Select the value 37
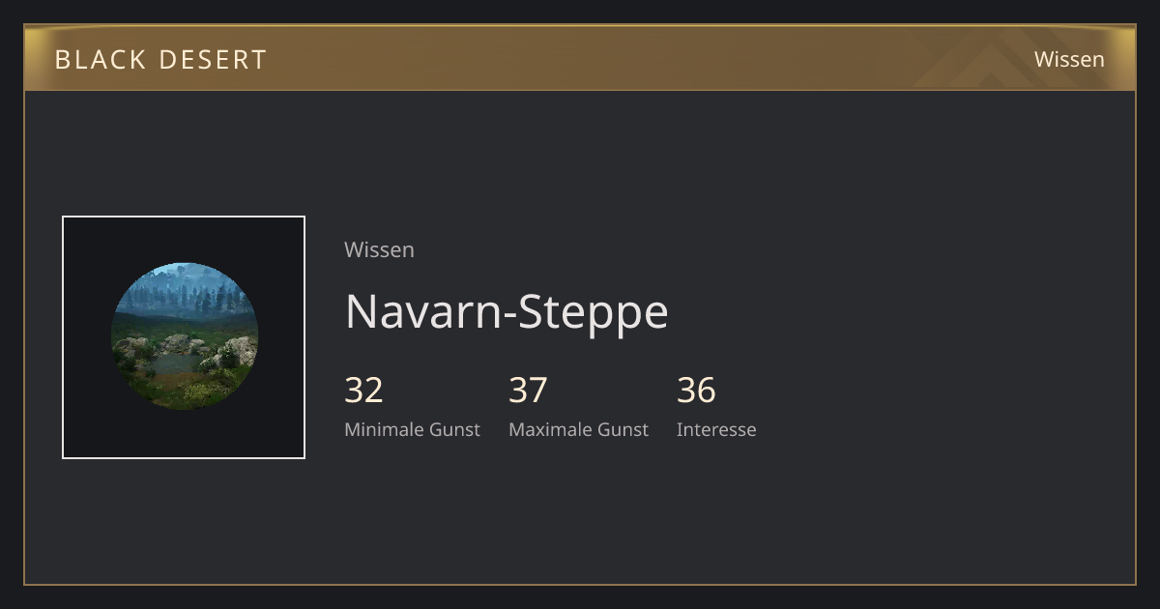 point(528,391)
